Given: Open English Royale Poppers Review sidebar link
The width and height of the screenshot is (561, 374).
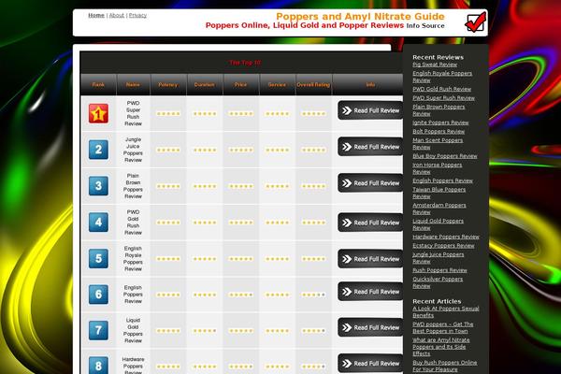Looking at the screenshot, I should click(442, 77).
